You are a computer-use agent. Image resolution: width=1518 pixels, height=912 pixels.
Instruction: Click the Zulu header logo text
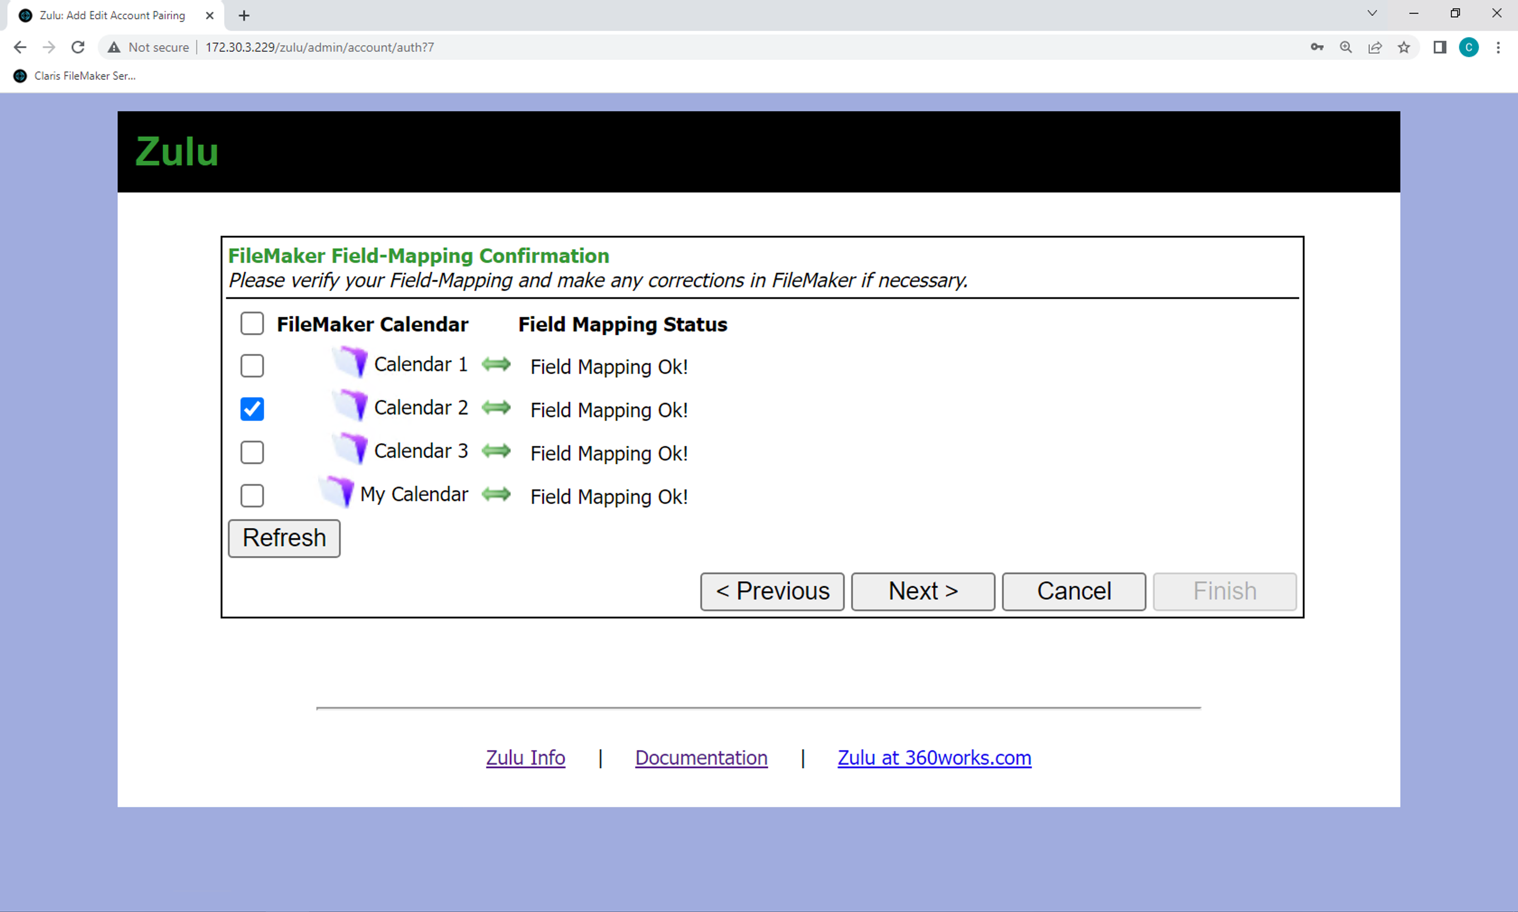(177, 152)
